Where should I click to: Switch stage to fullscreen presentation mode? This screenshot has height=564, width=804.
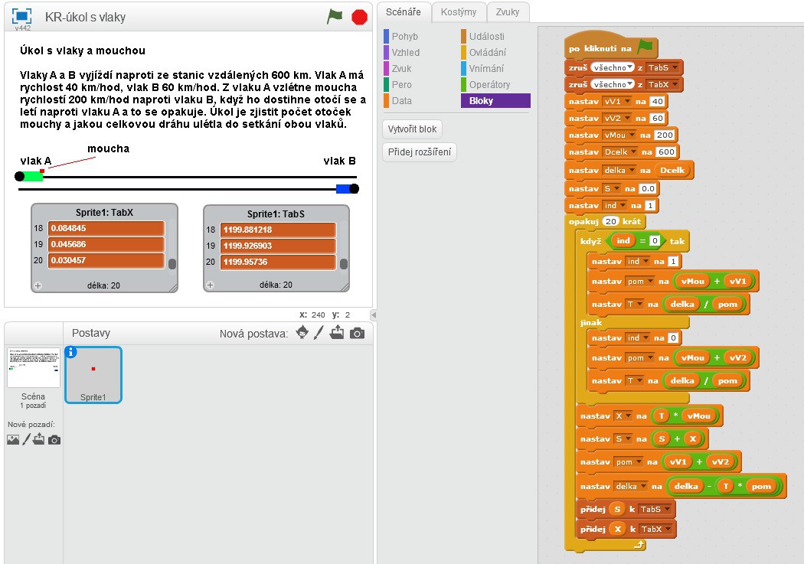(22, 15)
